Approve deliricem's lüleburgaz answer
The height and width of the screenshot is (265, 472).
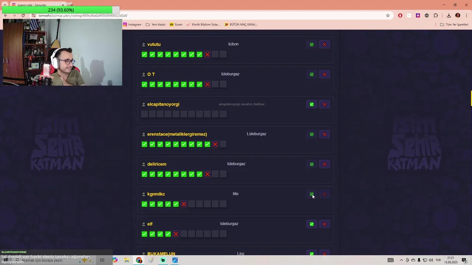[x=312, y=164]
